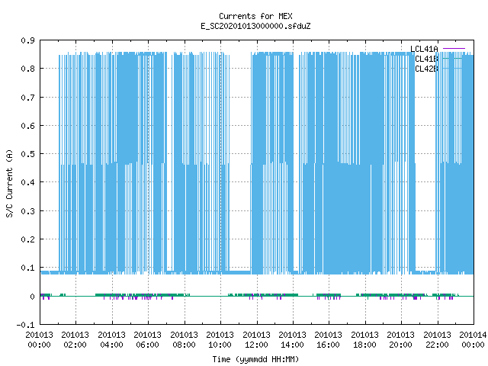Click the y-axis tick value 0.4

point(27,182)
